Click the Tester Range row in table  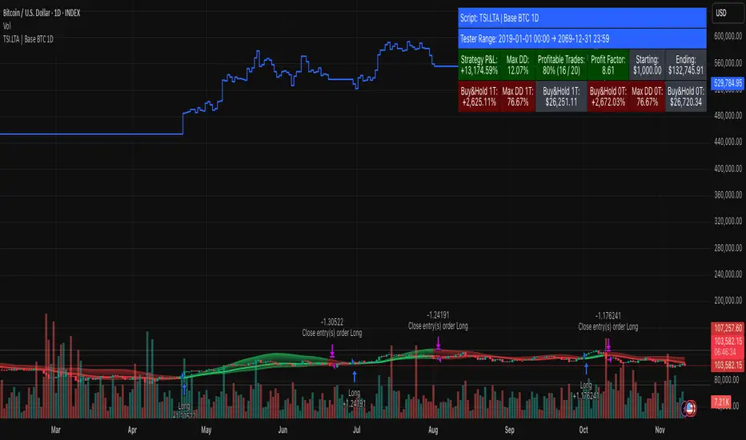pos(582,38)
